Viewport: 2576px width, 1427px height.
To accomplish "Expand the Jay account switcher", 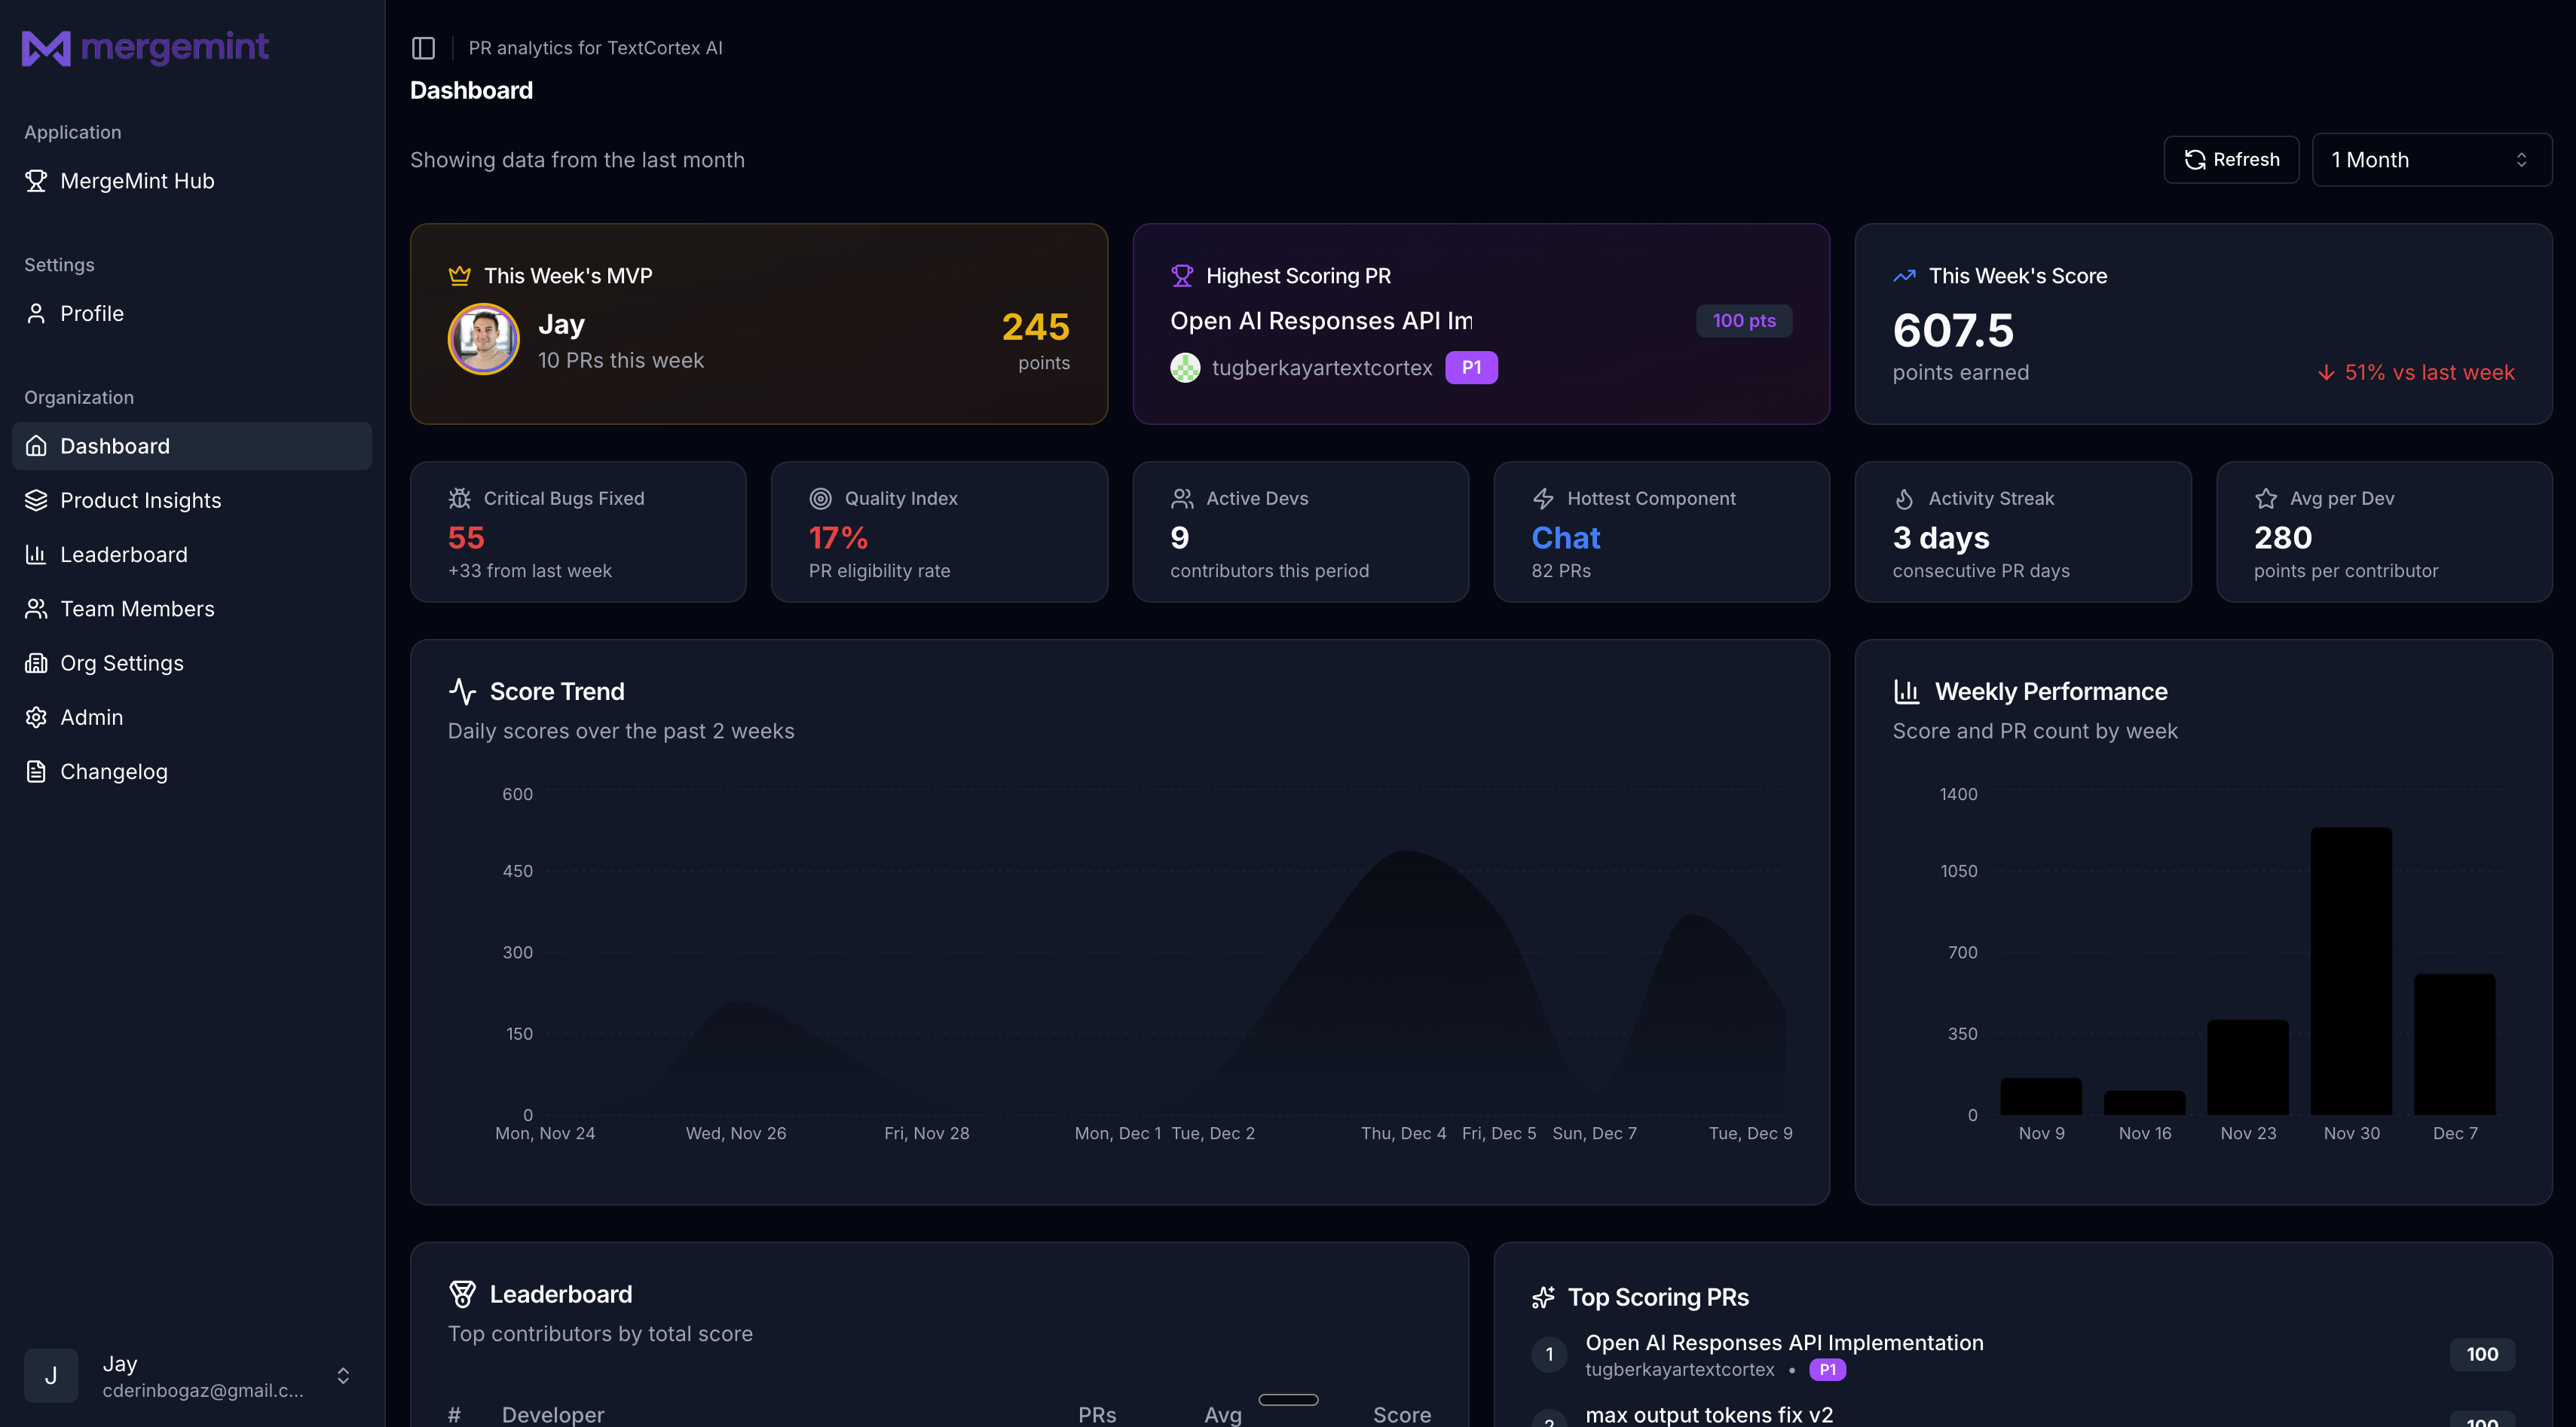I will coord(343,1376).
